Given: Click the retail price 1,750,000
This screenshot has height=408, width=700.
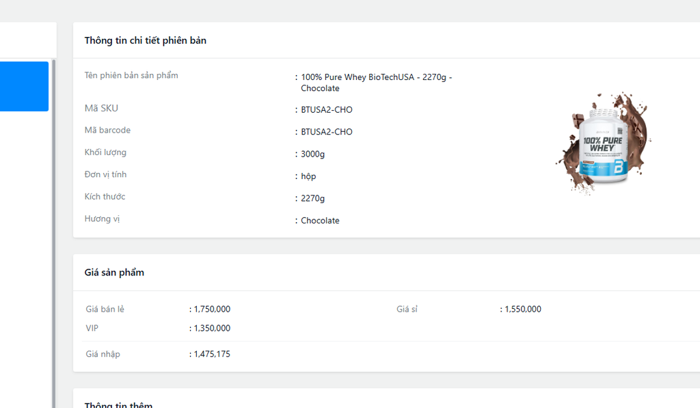Looking at the screenshot, I should (x=212, y=309).
